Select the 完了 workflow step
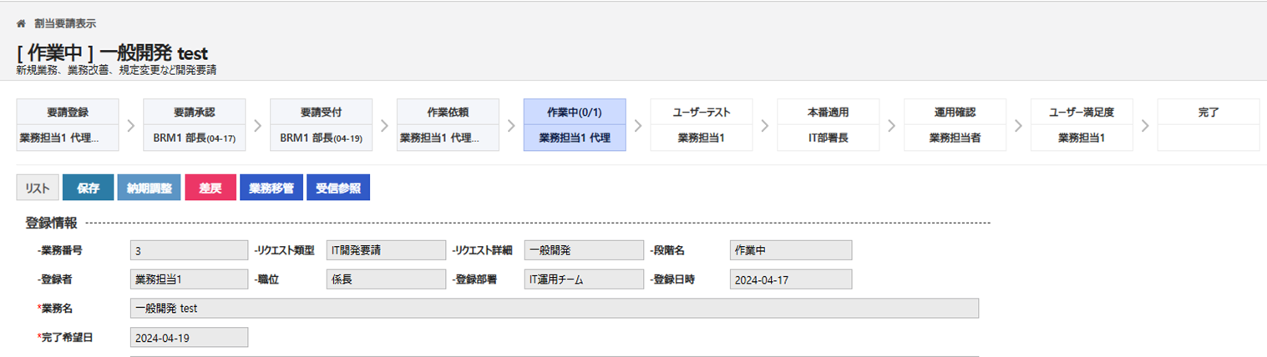 pyautogui.click(x=1209, y=124)
